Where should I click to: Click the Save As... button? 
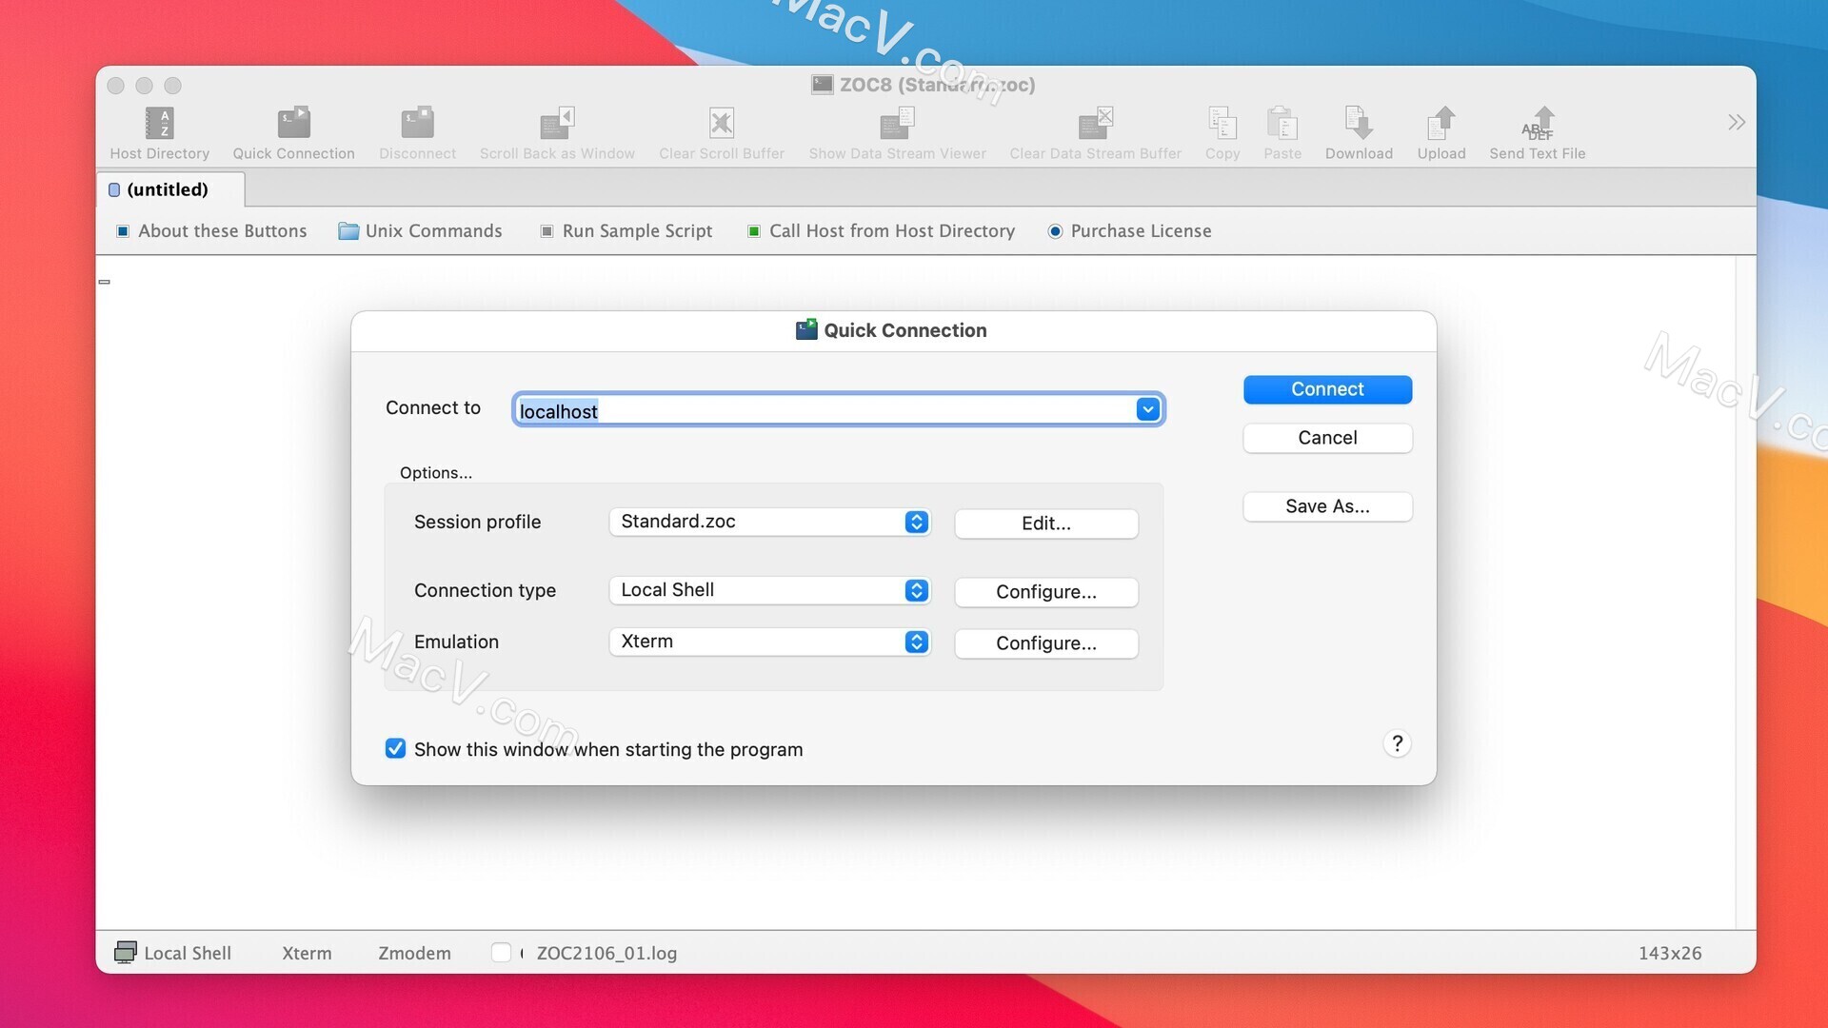click(1327, 506)
